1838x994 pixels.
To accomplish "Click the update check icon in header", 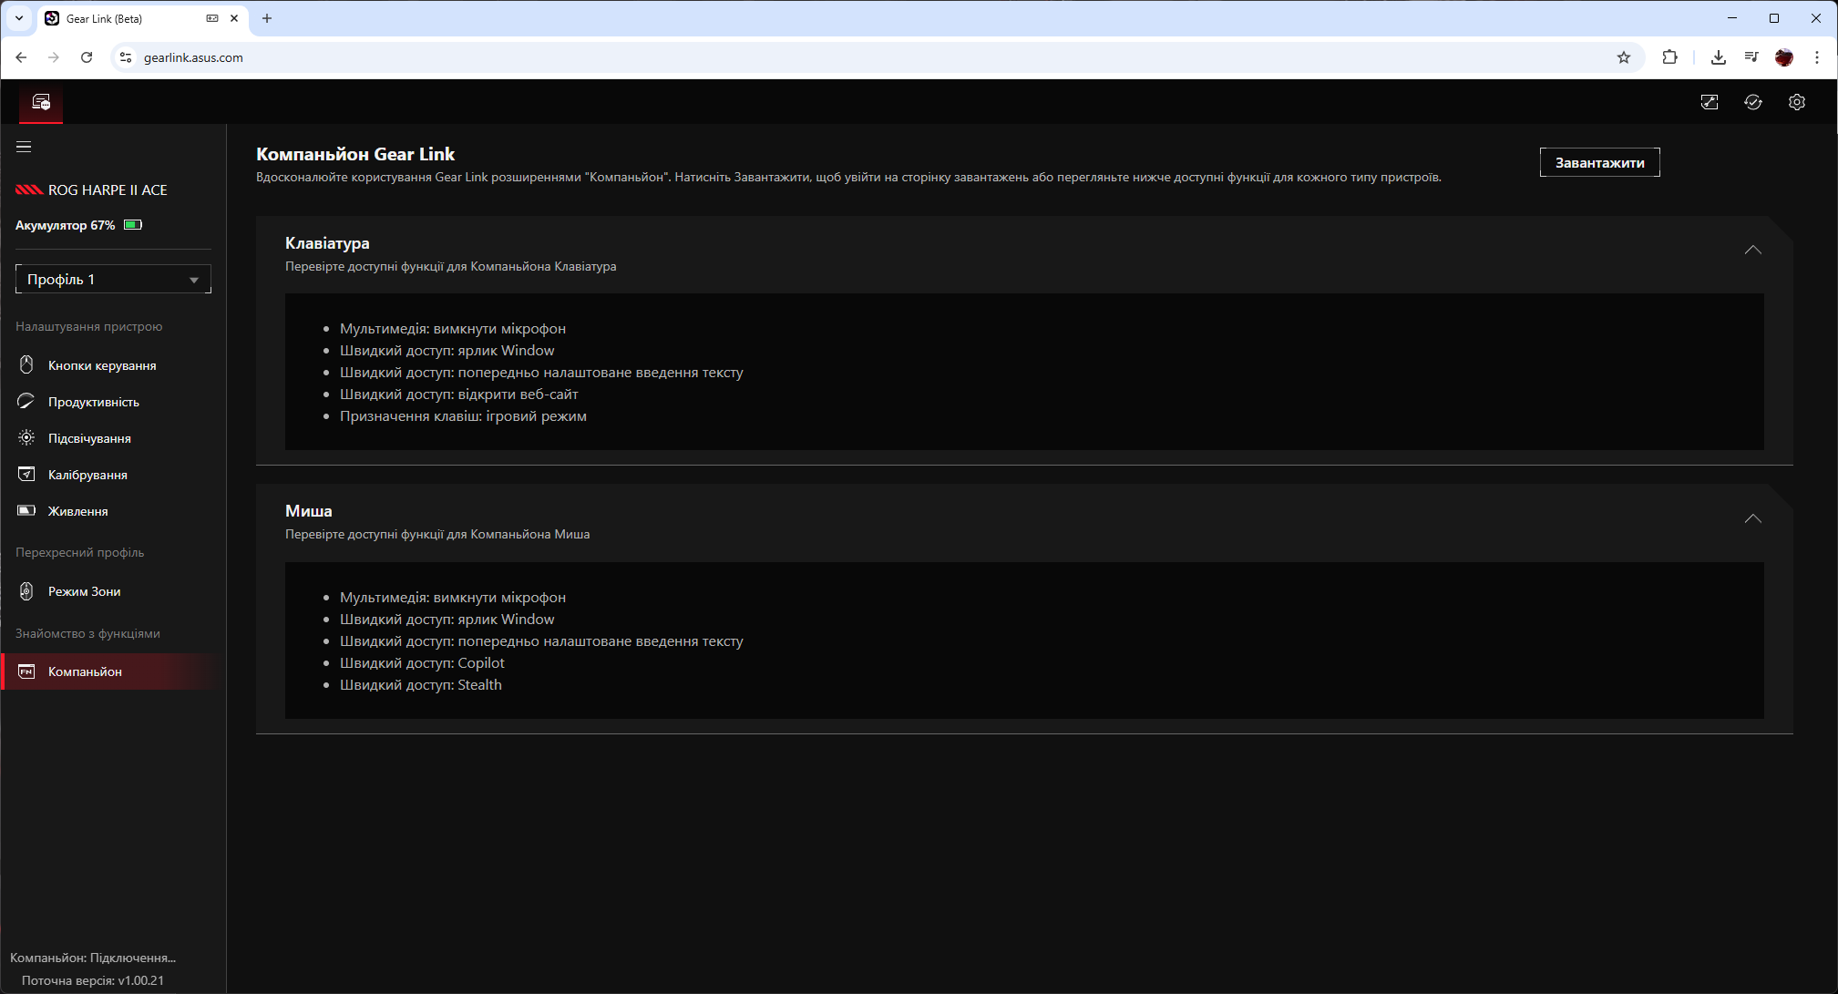I will [1752, 102].
